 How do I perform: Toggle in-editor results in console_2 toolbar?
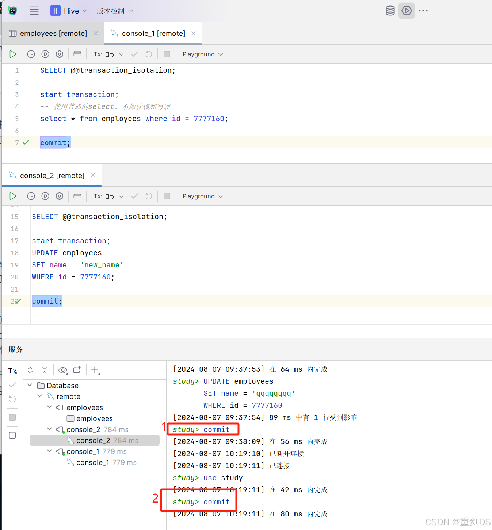(x=77, y=196)
